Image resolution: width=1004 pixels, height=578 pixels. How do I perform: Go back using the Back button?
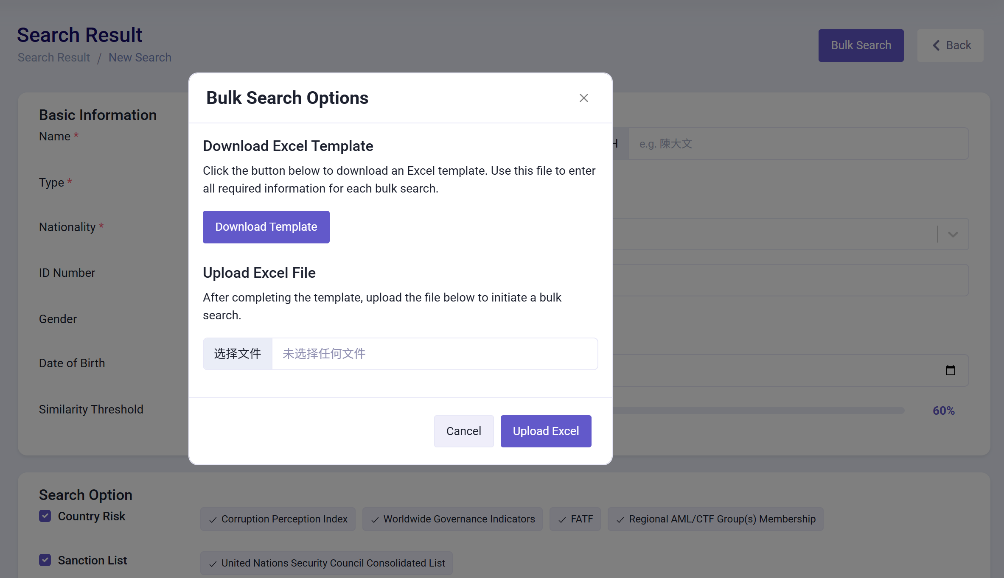tap(951, 45)
